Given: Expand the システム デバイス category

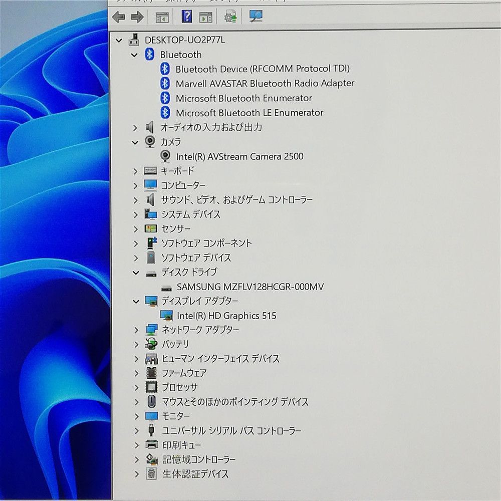Looking at the screenshot, I should coord(135,215).
